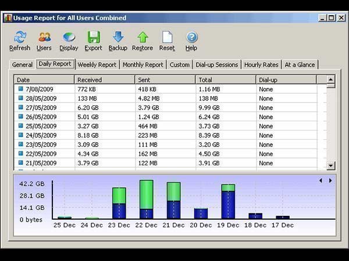Click the tall 22 Dec chart bar

point(147,199)
